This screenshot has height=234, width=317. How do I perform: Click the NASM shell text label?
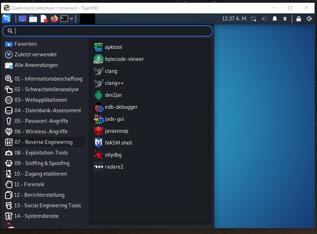118,143
